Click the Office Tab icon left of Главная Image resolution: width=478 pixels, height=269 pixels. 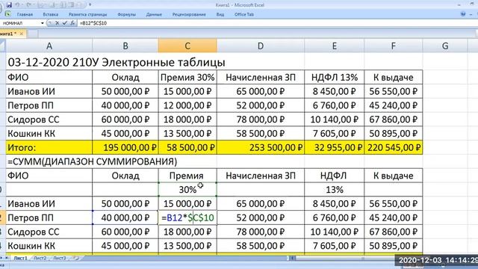8,14
